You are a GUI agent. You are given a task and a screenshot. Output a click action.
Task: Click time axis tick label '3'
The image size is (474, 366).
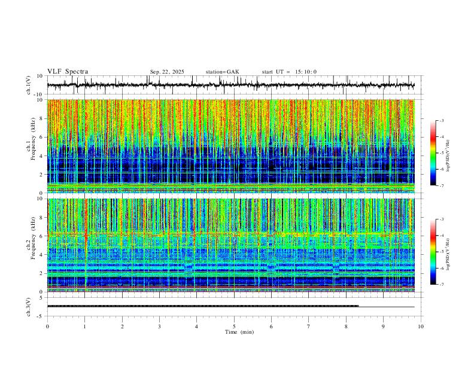(x=159, y=327)
